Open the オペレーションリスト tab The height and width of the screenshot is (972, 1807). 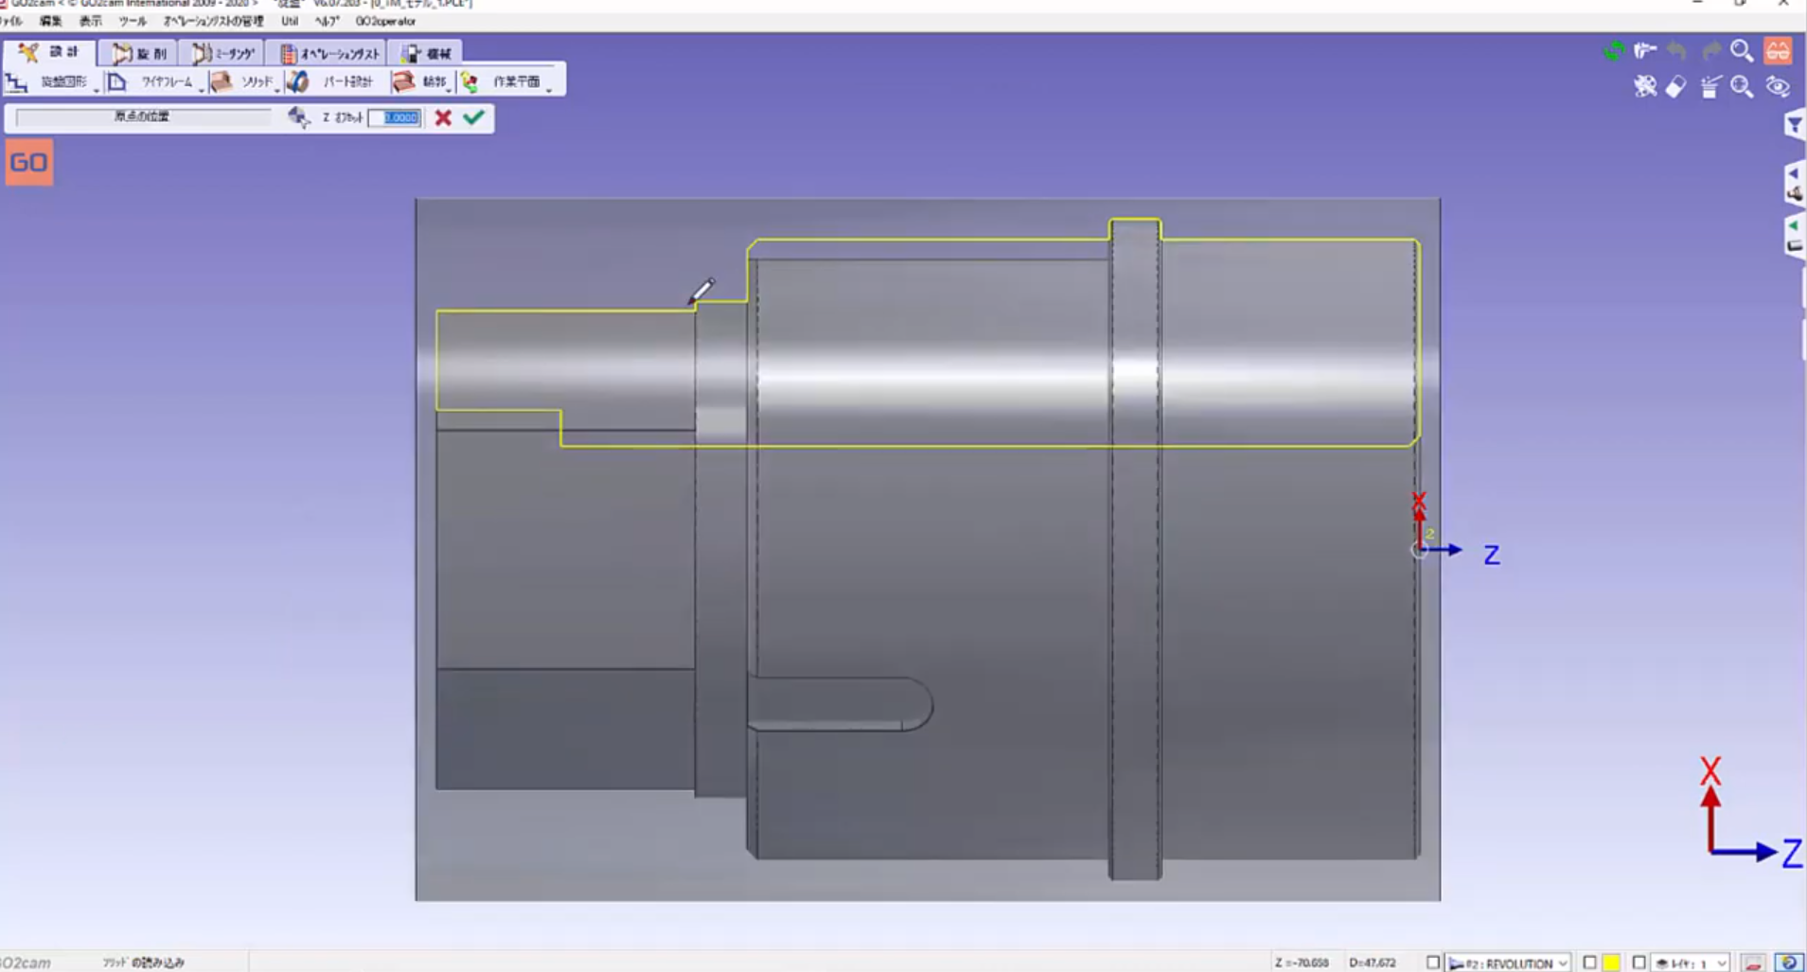click(329, 53)
